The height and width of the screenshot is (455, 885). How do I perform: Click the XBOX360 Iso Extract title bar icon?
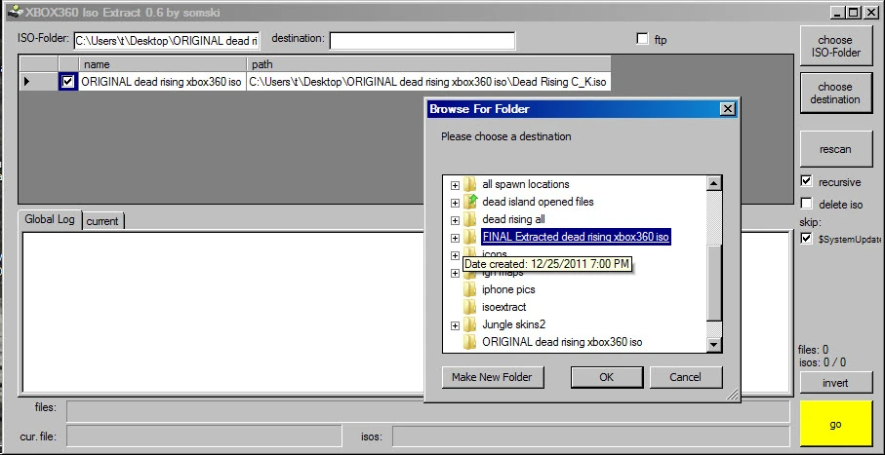click(15, 11)
